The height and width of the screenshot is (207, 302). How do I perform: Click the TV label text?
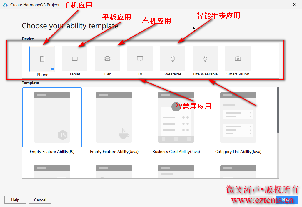140,74
